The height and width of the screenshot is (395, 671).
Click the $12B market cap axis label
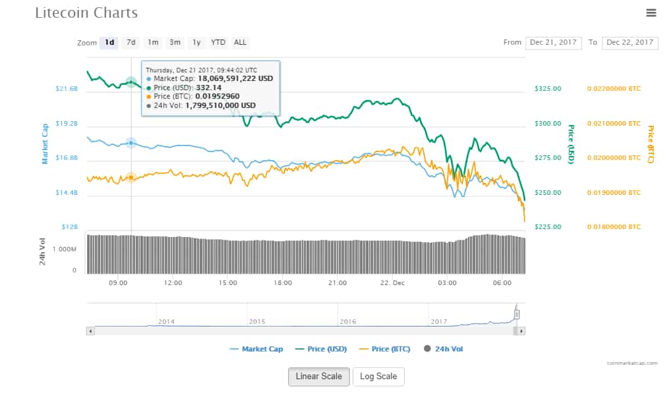coord(70,227)
